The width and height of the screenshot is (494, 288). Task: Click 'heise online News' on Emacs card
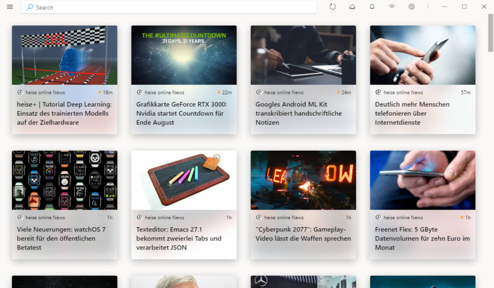[x=165, y=218]
